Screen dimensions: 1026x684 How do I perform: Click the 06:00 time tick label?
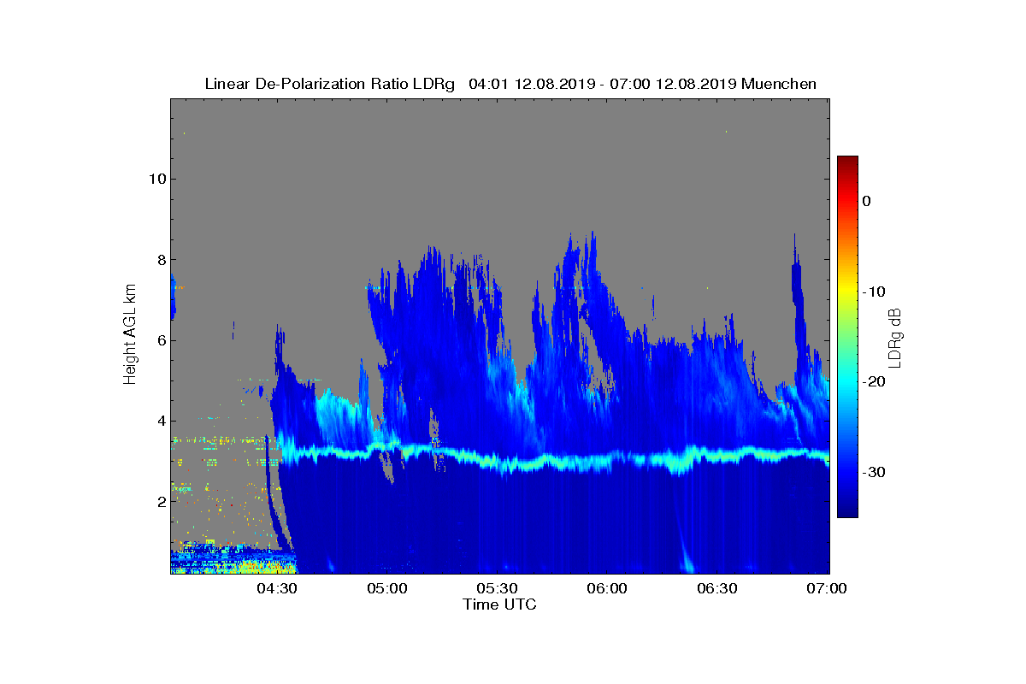click(608, 589)
